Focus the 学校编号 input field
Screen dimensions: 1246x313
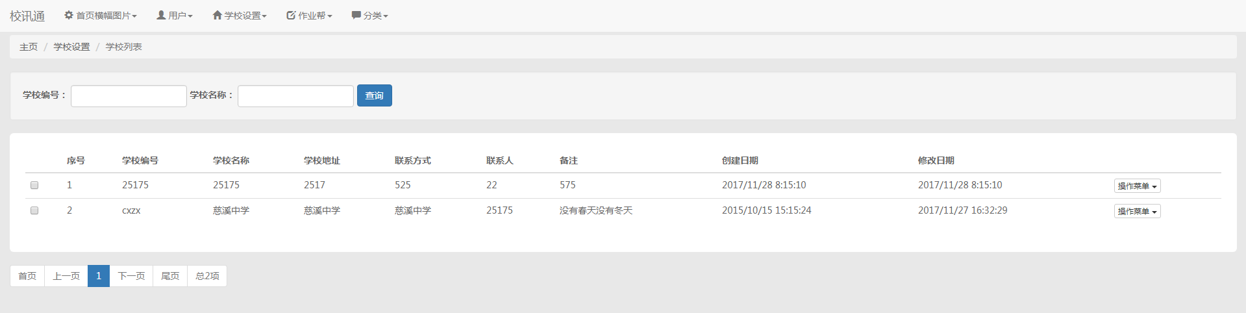[129, 95]
